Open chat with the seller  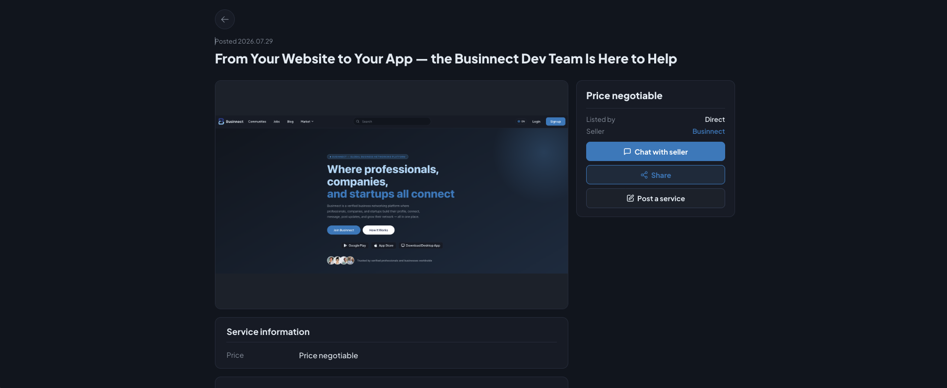click(x=655, y=152)
